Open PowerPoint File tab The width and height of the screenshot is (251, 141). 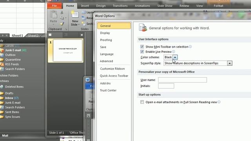pos(55,6)
